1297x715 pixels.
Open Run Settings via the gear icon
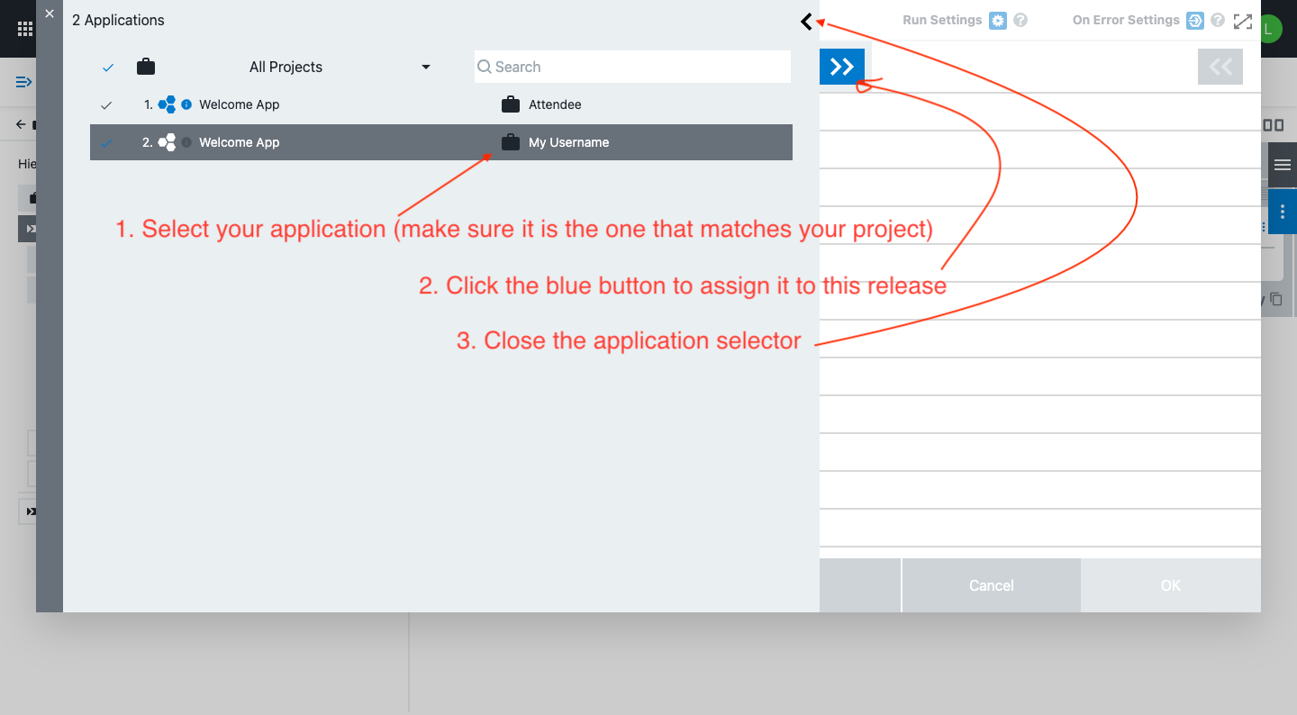tap(996, 20)
